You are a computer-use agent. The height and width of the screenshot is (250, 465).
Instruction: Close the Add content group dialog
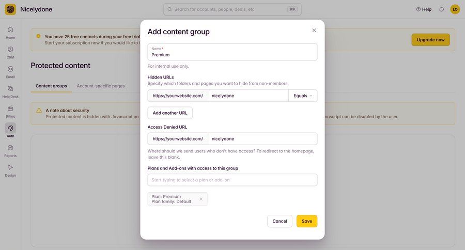[x=314, y=30]
